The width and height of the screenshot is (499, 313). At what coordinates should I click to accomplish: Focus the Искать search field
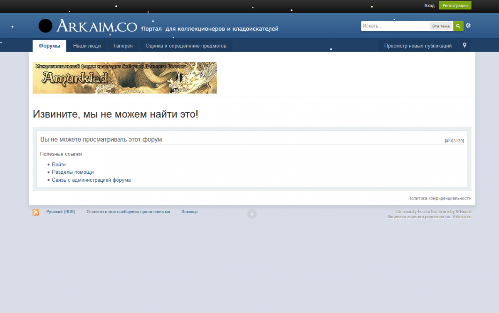[x=395, y=26]
